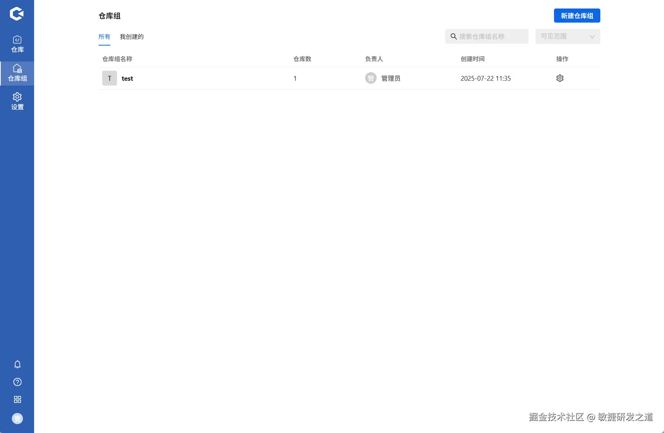Click the T avatar of the test group

pos(109,78)
